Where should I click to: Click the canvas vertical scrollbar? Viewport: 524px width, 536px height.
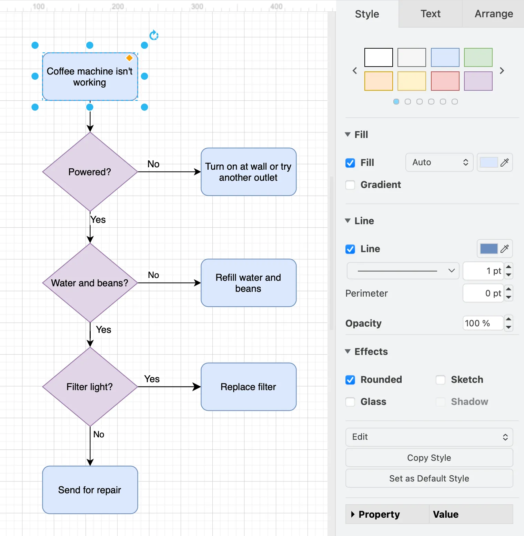click(x=332, y=254)
